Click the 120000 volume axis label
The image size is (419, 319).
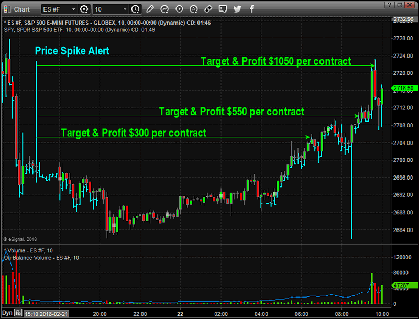click(402, 257)
